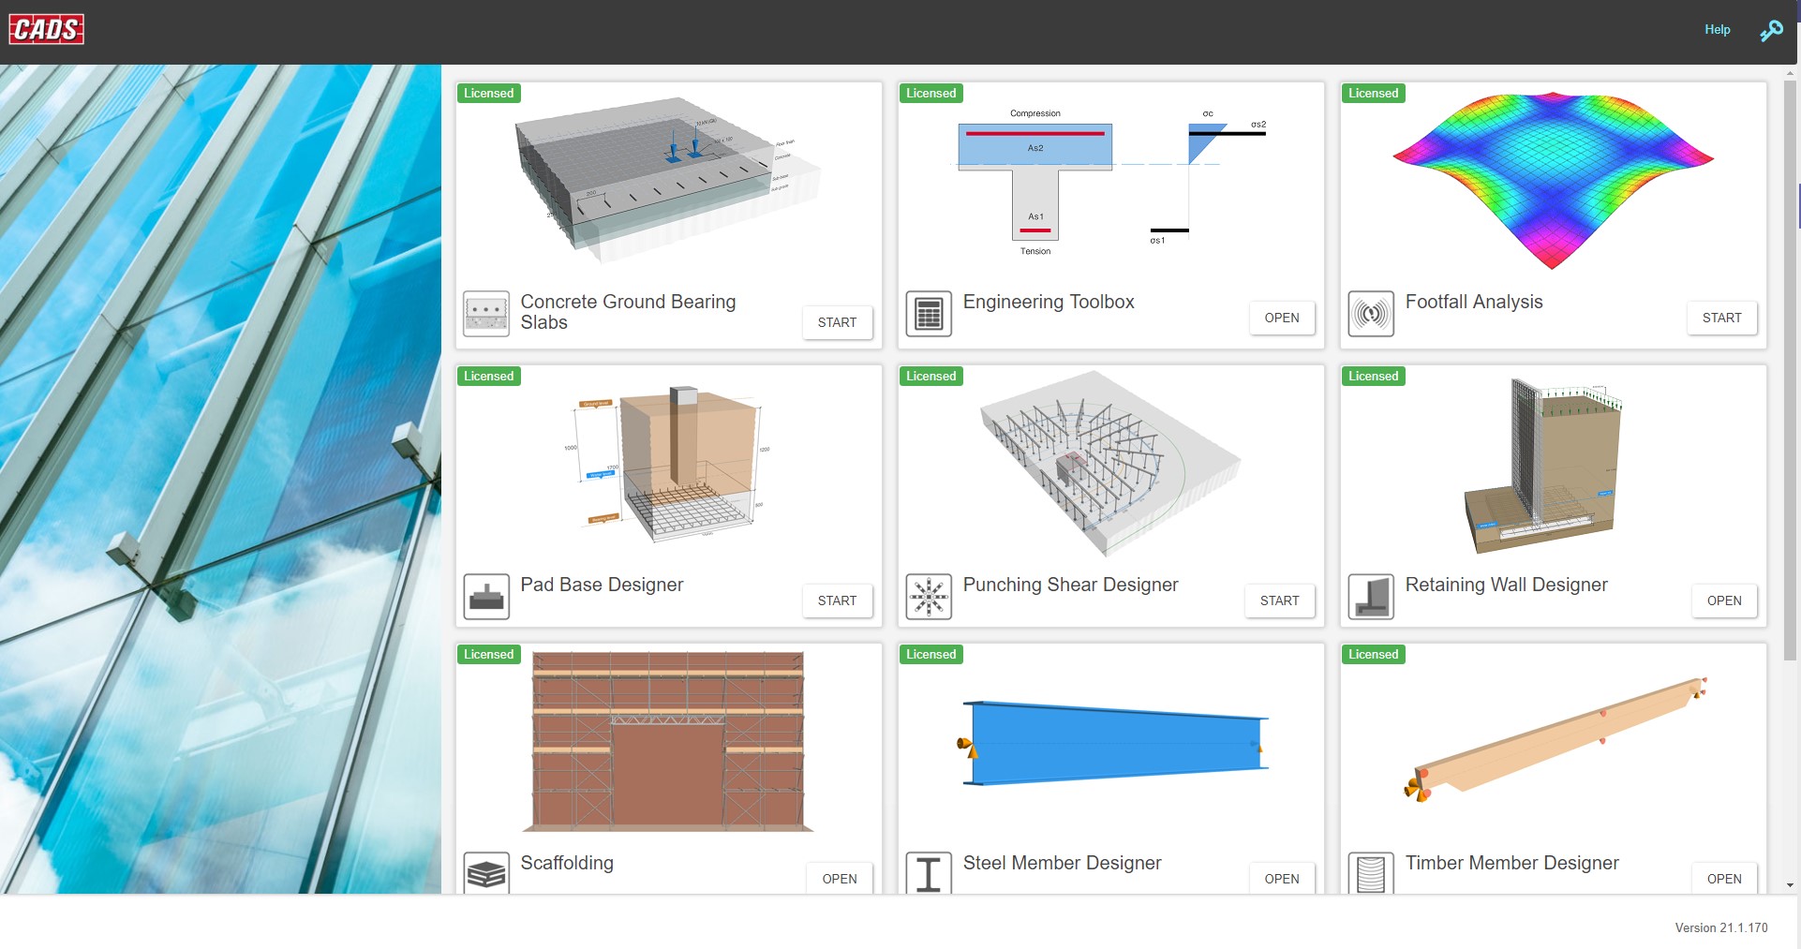Click the Scaffolding boards icon
This screenshot has width=1801, height=949.
pos(486,873)
